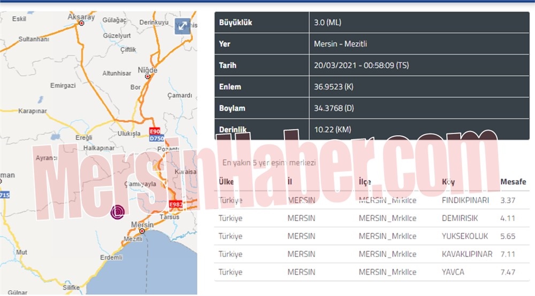535x296 pixels.
Task: Click the map fullscreen expand icon
Action: point(182,26)
